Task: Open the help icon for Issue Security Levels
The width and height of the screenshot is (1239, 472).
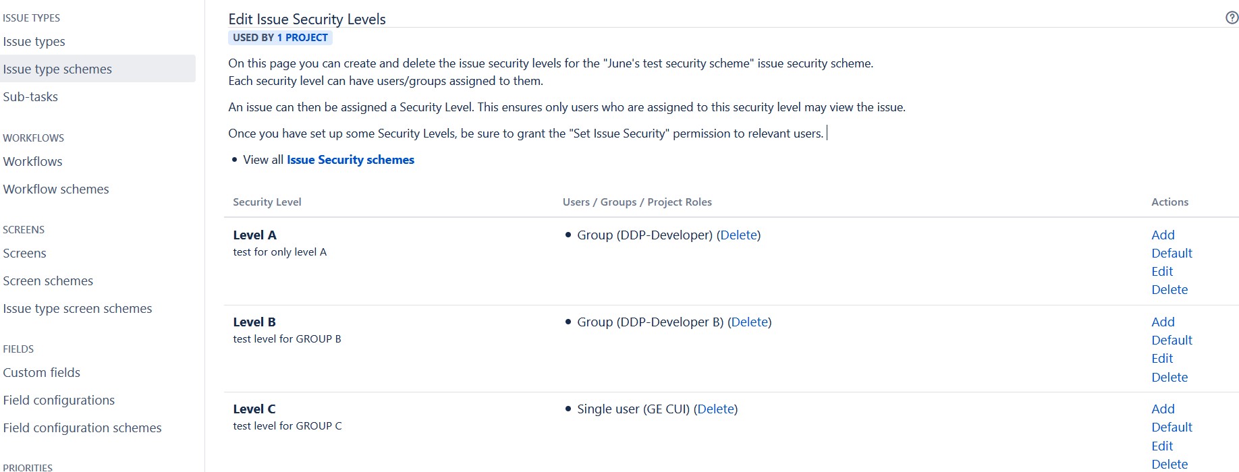Action: pyautogui.click(x=1232, y=18)
